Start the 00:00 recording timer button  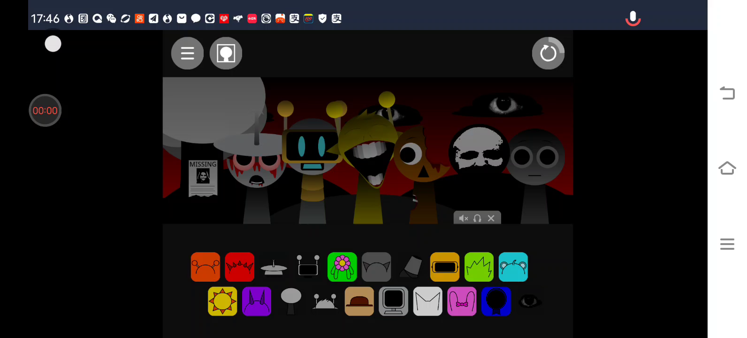coord(45,110)
